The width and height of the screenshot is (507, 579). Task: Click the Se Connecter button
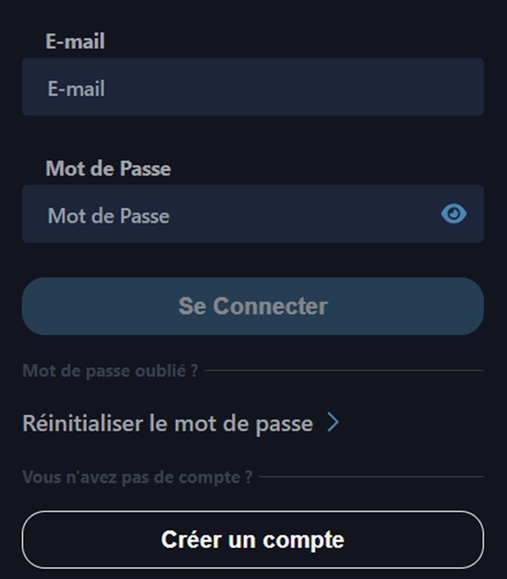click(x=253, y=306)
